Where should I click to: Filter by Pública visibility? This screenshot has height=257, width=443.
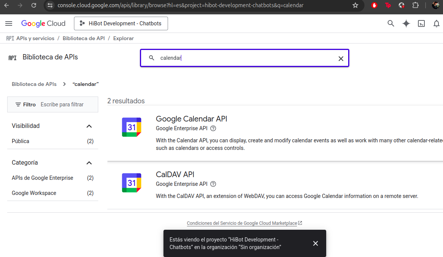20,141
